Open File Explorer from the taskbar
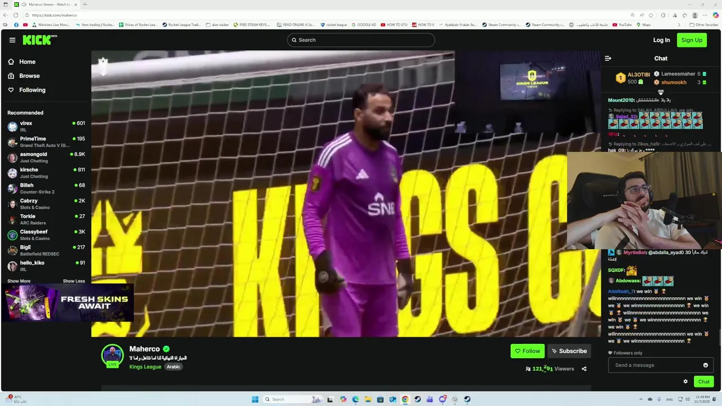The height and width of the screenshot is (406, 722). tap(368, 399)
